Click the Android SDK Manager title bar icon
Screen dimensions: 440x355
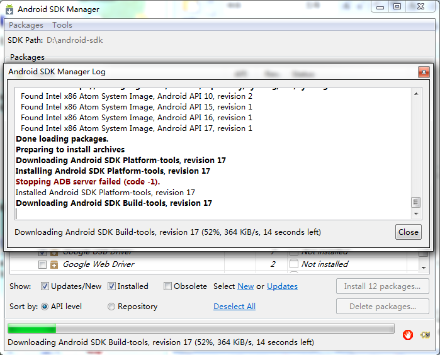9,9
